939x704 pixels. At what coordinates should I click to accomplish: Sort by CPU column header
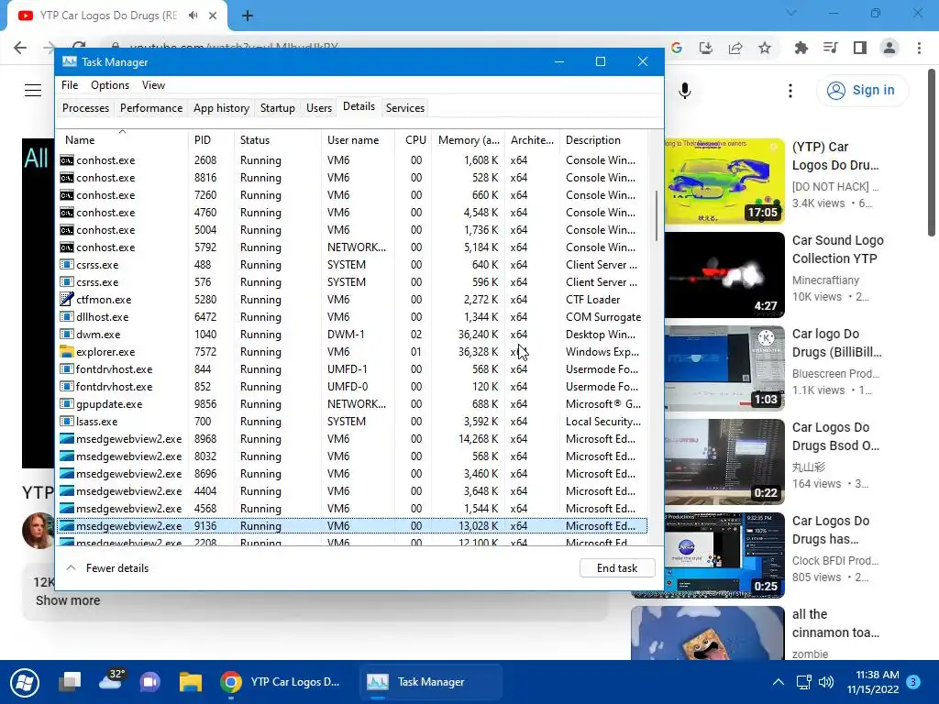(x=414, y=140)
